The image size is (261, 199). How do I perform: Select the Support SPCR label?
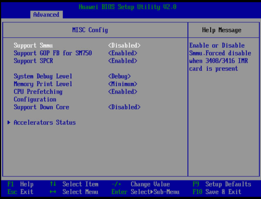pos(33,61)
